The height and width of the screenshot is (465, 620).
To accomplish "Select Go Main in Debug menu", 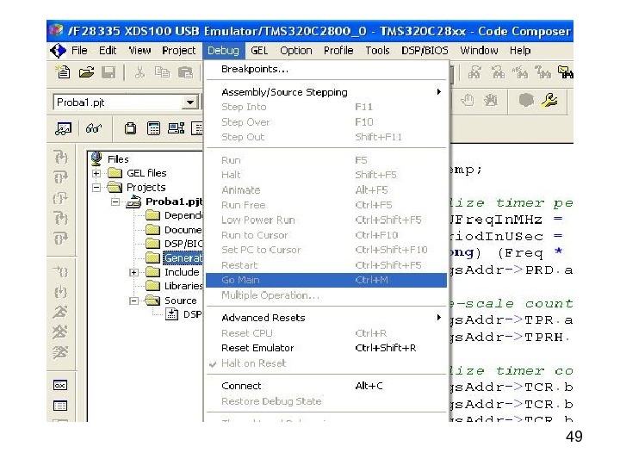I will (x=326, y=280).
